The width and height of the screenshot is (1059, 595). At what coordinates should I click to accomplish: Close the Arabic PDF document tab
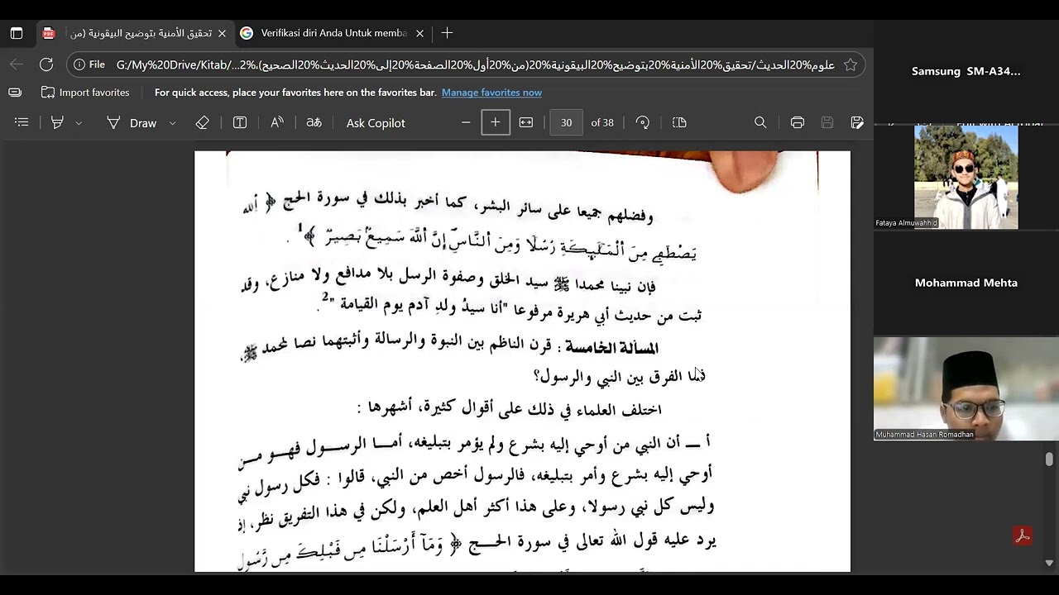(222, 33)
